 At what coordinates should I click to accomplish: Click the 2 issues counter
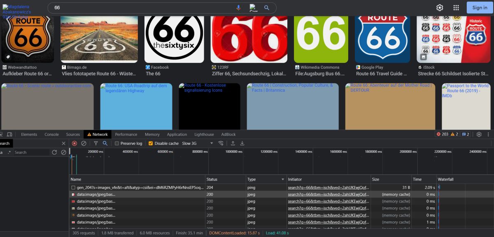coord(466,134)
